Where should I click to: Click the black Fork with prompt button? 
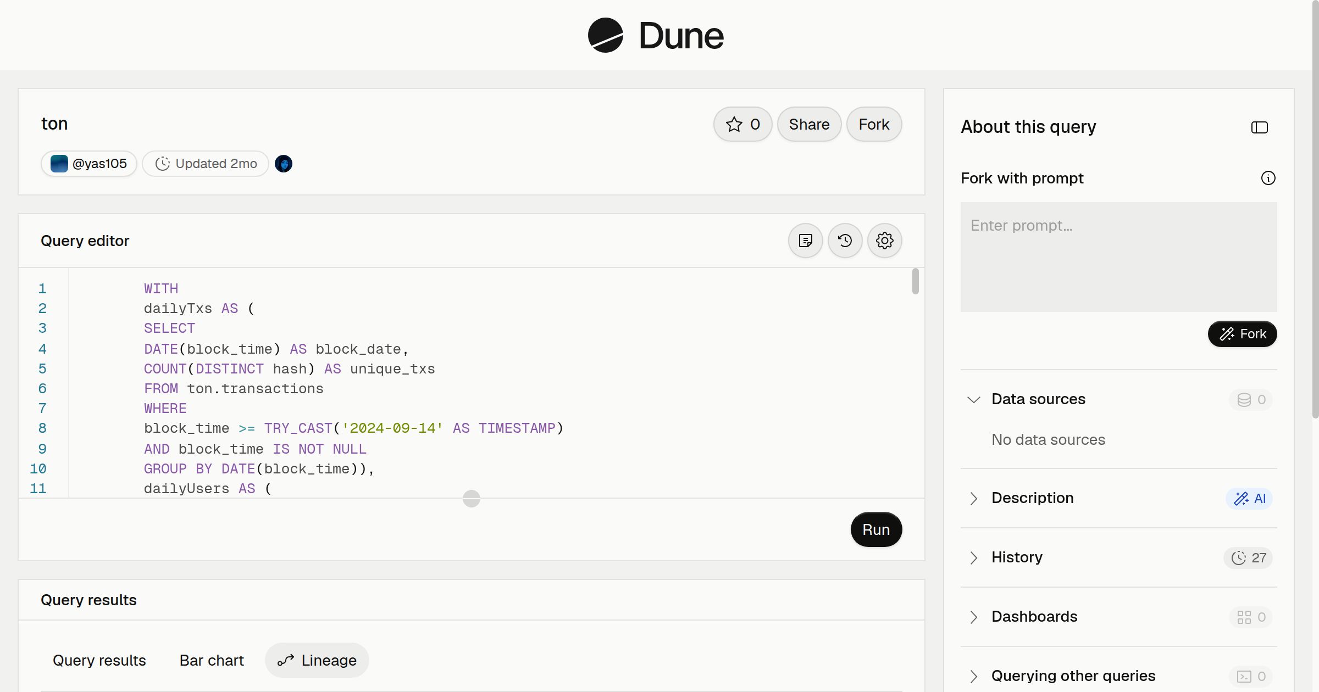[1242, 334]
